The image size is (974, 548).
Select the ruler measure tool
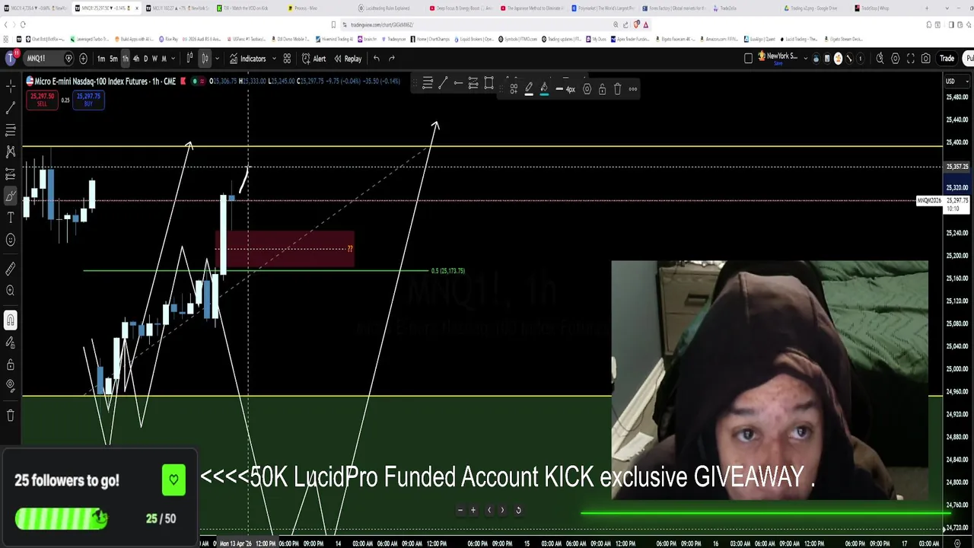tap(11, 269)
